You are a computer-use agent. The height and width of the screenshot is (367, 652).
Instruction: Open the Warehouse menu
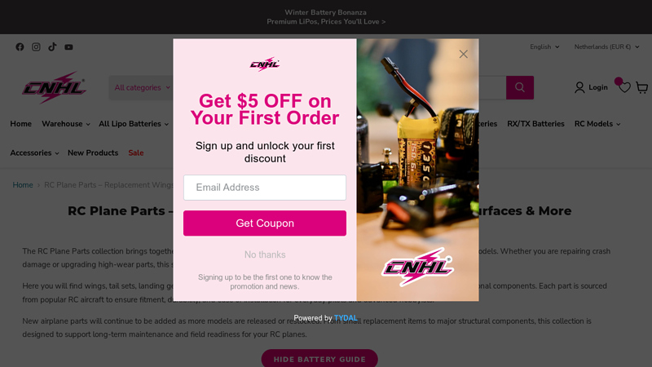pos(66,124)
